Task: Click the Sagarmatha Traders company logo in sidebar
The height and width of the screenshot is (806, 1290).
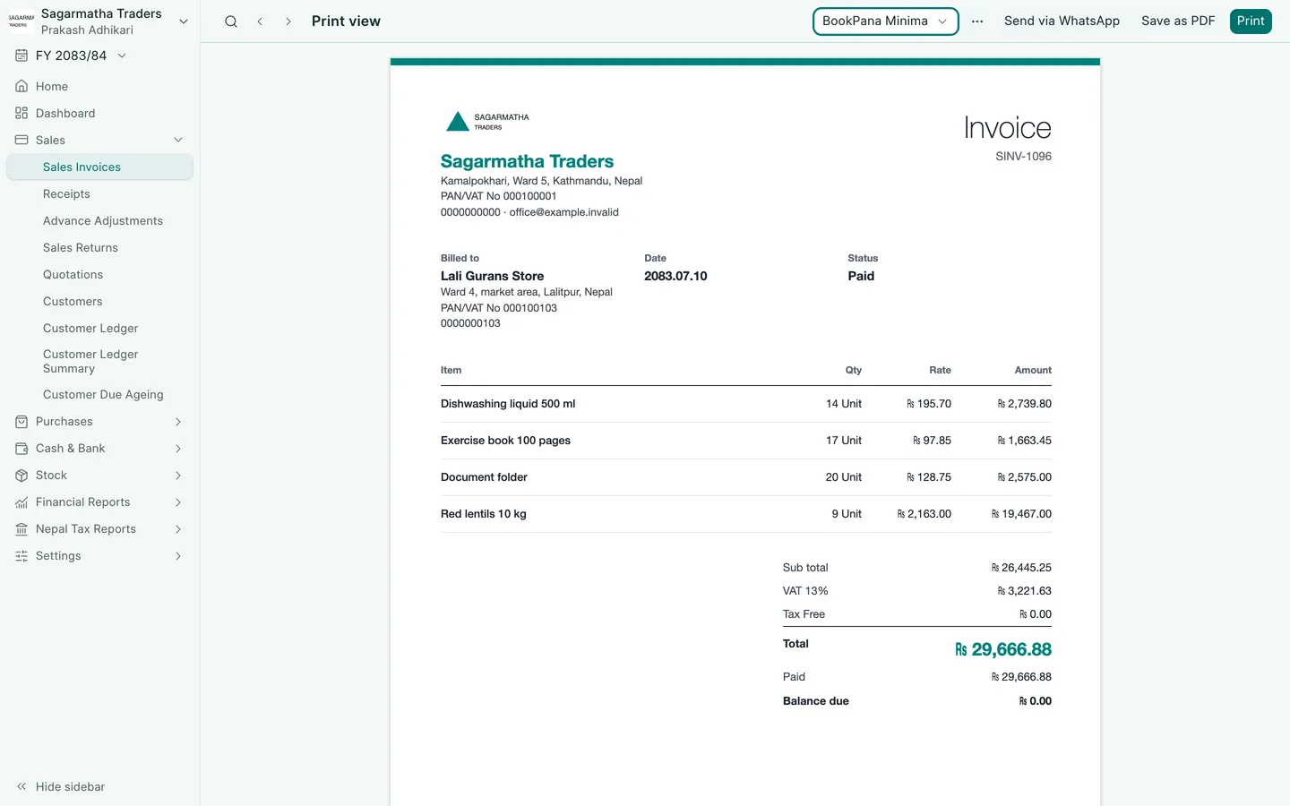Action: pyautogui.click(x=21, y=21)
